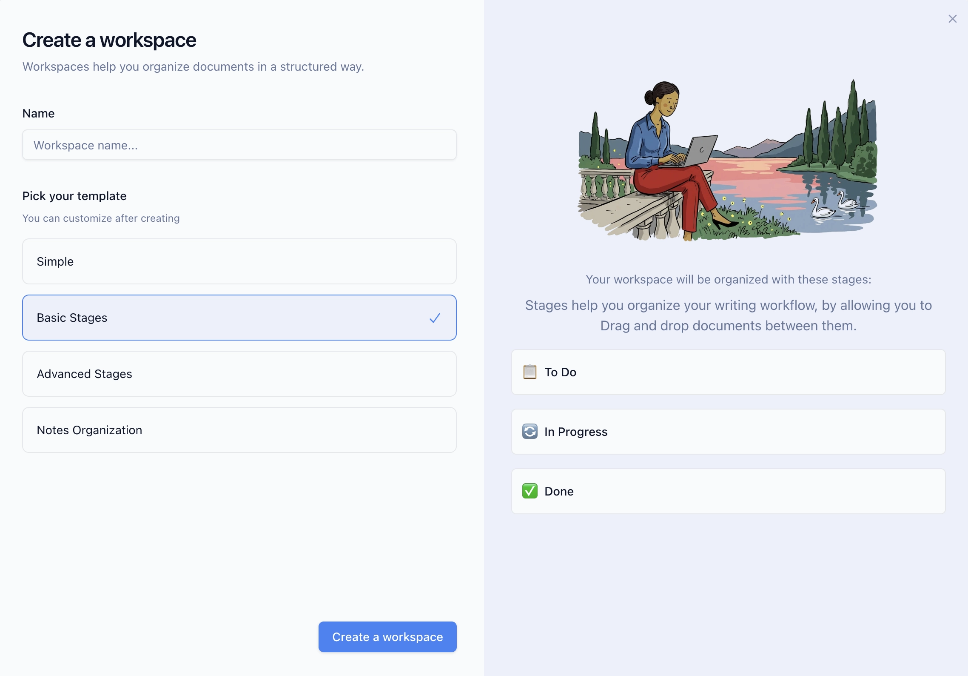Select the Advanced Stages template
Image resolution: width=968 pixels, height=676 pixels.
point(239,374)
